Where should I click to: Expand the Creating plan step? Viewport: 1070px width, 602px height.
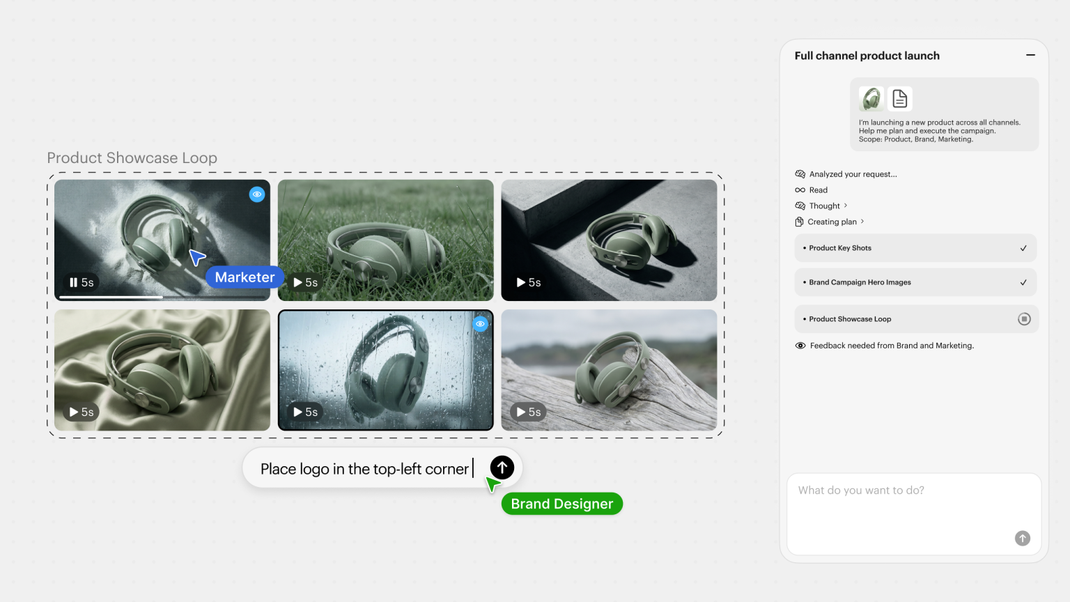pyautogui.click(x=862, y=222)
